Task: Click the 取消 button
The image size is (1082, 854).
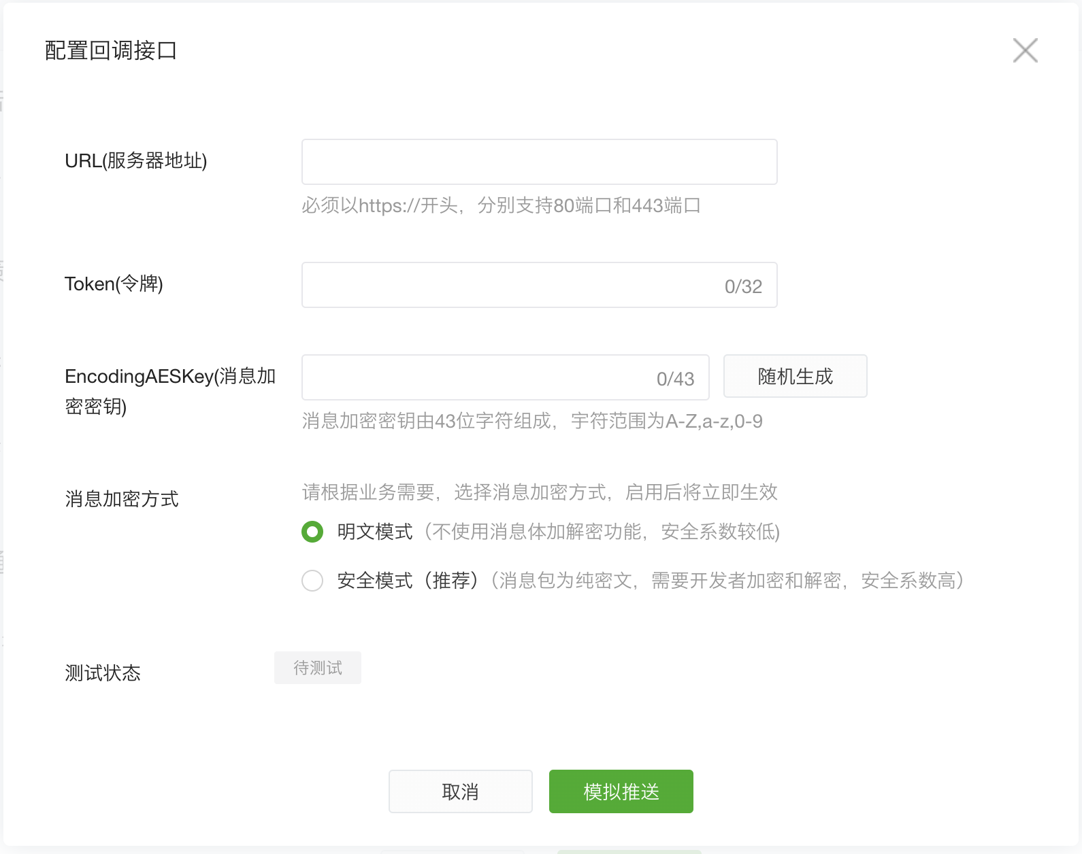Action: (x=460, y=791)
